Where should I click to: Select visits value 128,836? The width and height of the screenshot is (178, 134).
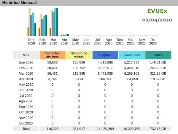pyautogui.click(x=79, y=62)
